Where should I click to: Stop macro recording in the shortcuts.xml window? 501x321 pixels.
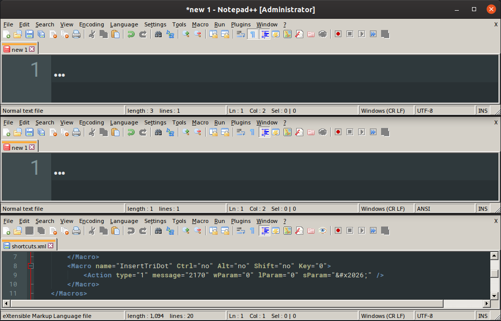tap(350, 231)
